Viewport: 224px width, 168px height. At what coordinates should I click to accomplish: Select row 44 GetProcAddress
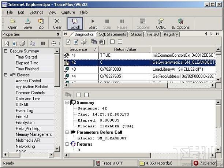tap(139, 76)
